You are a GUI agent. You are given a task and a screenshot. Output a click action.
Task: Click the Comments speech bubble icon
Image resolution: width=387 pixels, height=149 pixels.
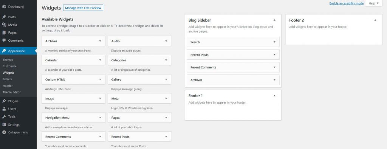click(4, 40)
